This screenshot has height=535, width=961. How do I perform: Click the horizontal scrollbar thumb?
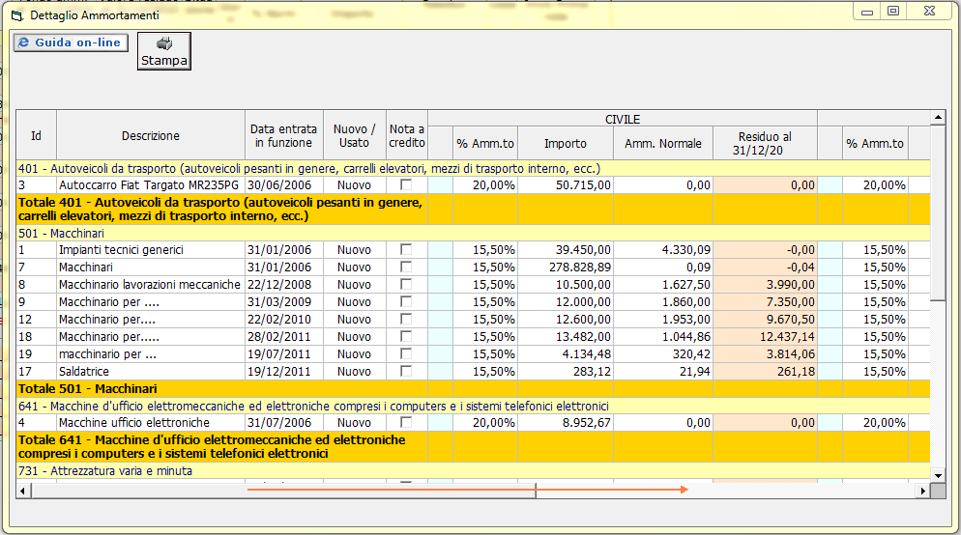point(283,491)
